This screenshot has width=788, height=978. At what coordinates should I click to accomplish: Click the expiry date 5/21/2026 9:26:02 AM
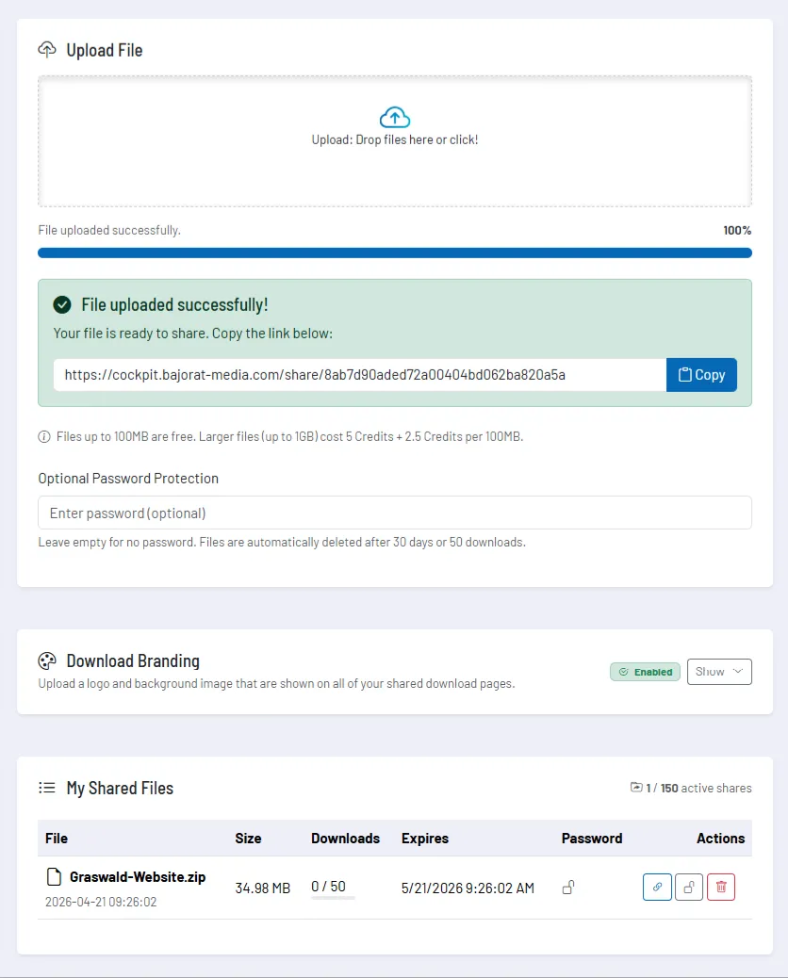468,888
